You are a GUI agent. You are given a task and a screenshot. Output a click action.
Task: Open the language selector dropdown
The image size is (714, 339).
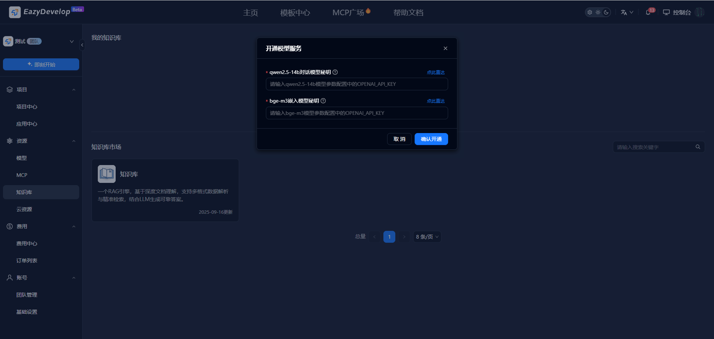[x=627, y=12]
